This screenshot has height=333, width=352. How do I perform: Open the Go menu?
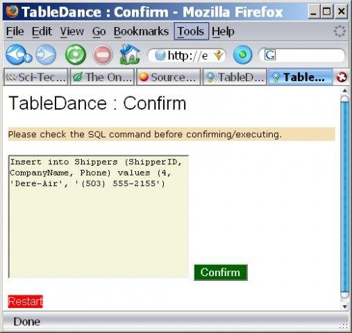[99, 31]
